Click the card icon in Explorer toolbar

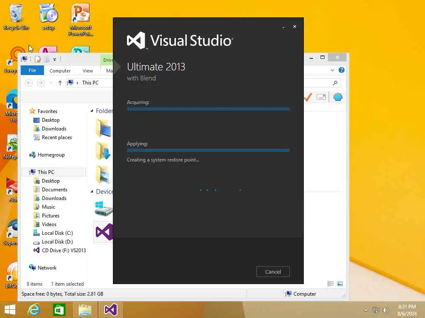click(x=321, y=97)
